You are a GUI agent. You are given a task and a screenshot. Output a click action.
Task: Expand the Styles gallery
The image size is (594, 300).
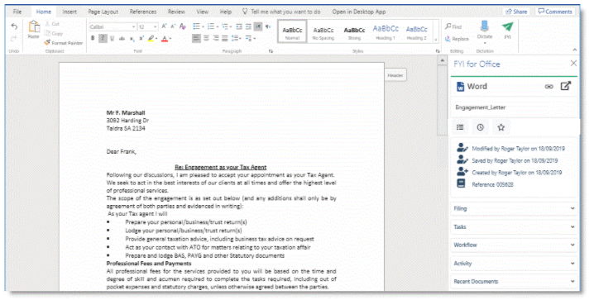436,40
